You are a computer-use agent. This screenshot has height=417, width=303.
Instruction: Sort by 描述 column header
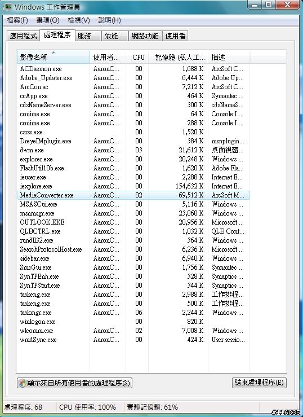coord(229,57)
